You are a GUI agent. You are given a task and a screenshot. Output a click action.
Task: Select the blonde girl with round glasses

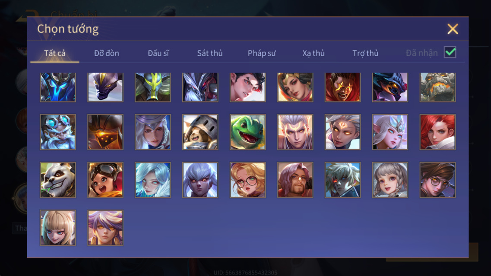(x=248, y=180)
